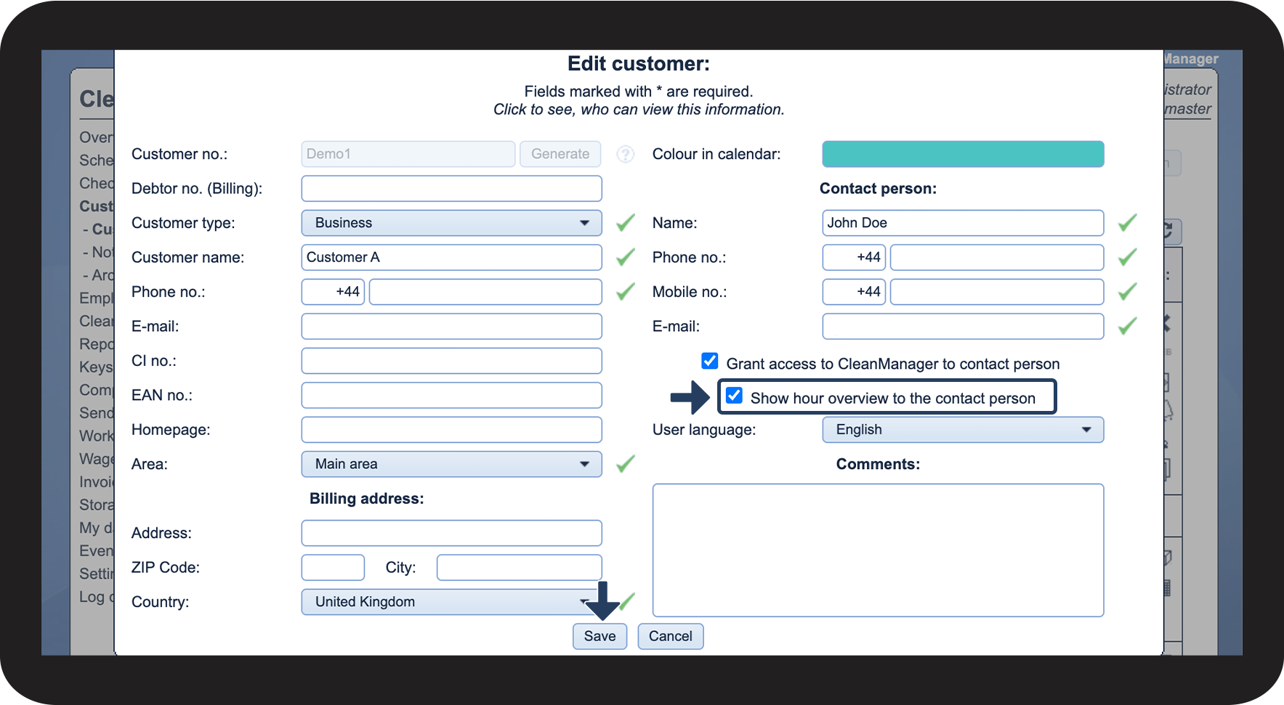Click the ZIP Code field
This screenshot has width=1284, height=705.
click(333, 567)
